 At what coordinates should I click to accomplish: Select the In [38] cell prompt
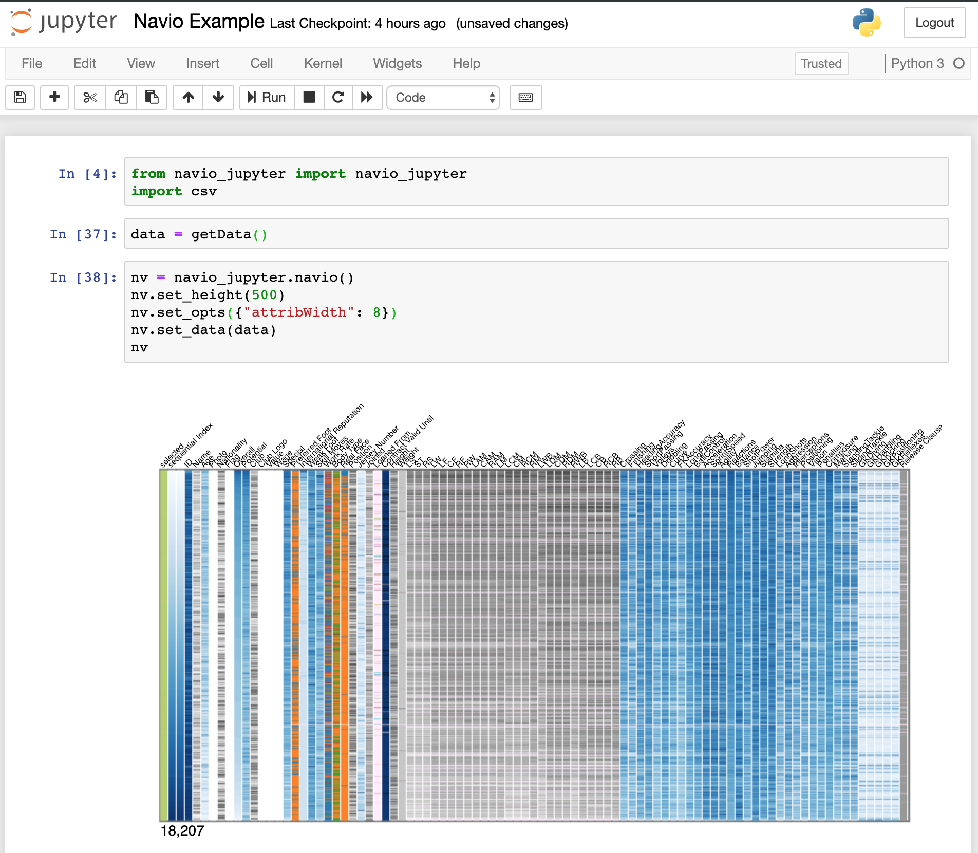coord(83,277)
